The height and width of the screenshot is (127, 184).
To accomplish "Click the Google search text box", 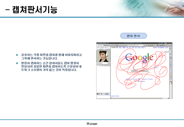I will [x=139, y=68].
